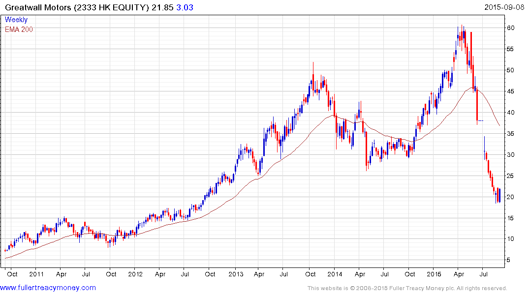The image size is (529, 295).
Task: Open the www.fullertreacymoney.com link
Action: click(x=48, y=288)
